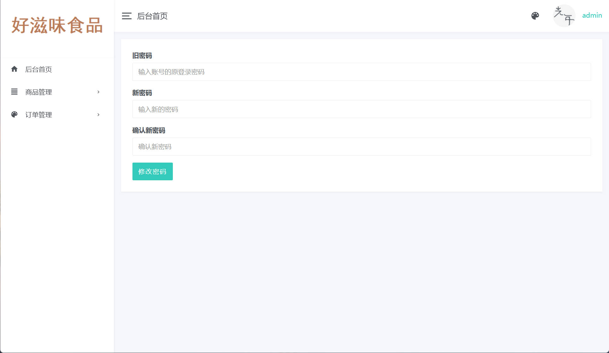Select the 商品管理 menu entry
The width and height of the screenshot is (609, 353).
[39, 92]
